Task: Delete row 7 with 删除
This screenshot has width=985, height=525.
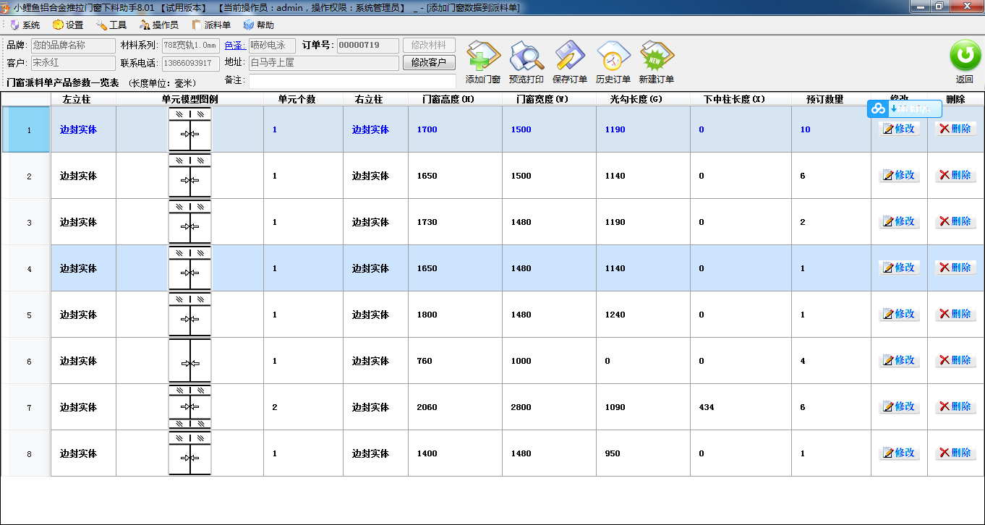Action: coord(955,406)
